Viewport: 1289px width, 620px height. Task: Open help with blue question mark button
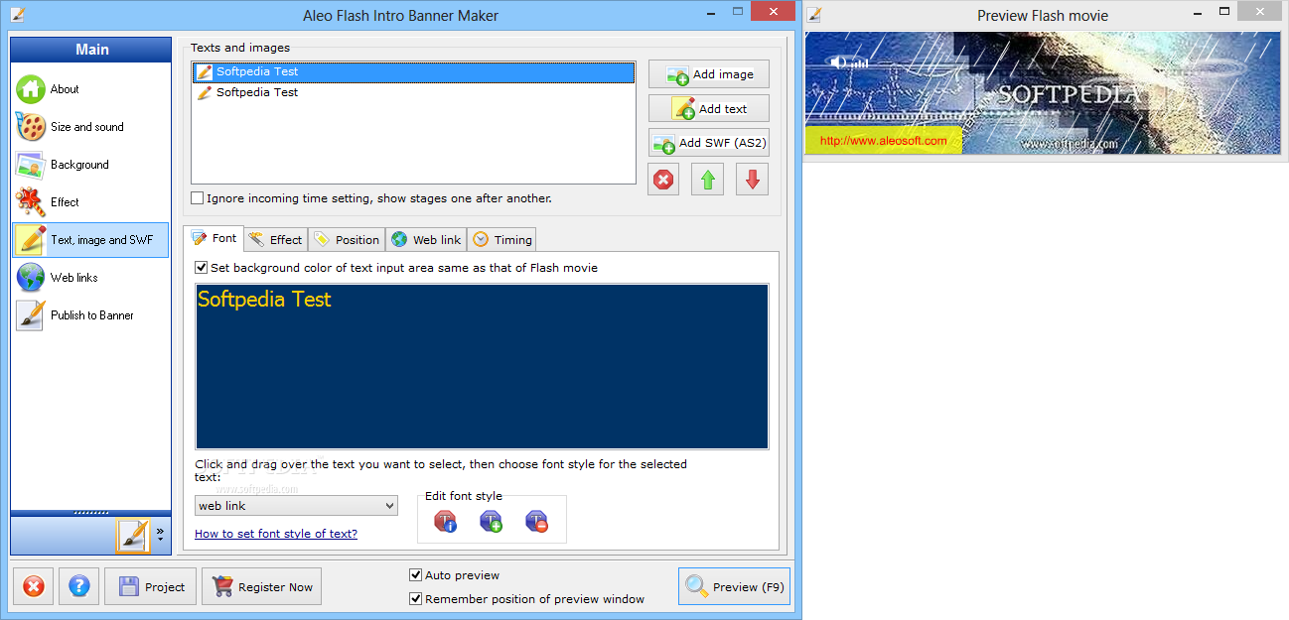(x=79, y=586)
